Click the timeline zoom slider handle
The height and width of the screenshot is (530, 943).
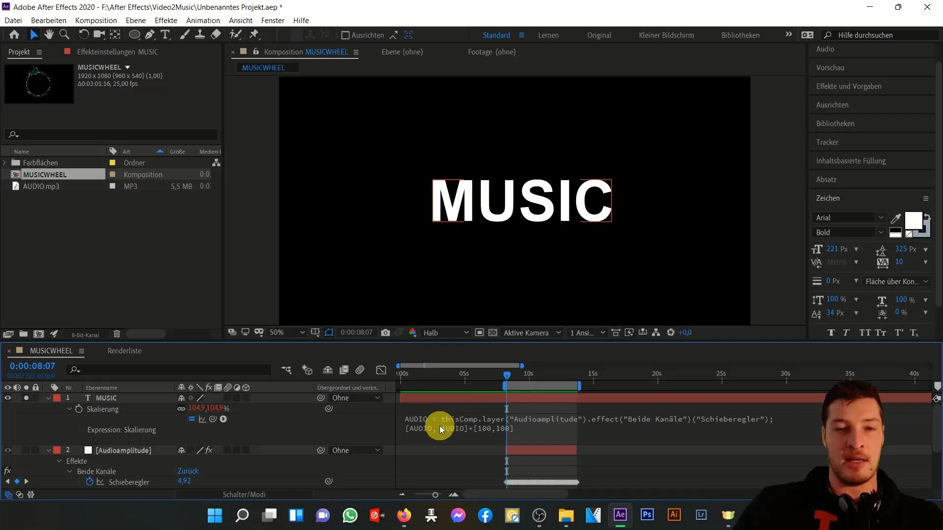435,495
